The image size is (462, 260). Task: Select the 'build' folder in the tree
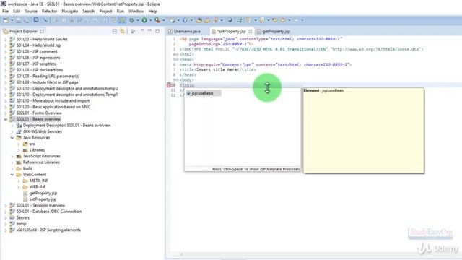coord(27,168)
